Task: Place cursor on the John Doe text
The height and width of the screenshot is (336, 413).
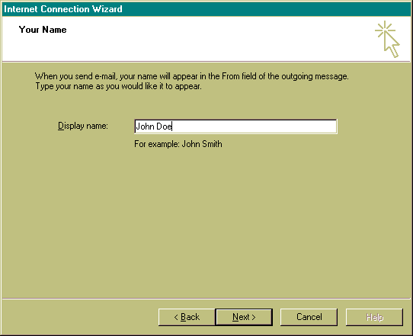Action: [x=154, y=126]
